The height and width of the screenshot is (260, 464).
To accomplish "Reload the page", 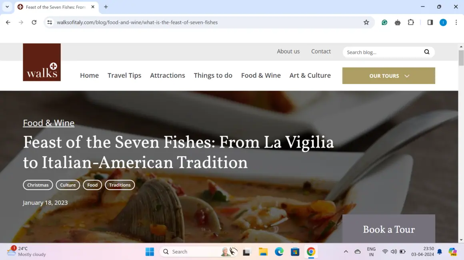I will pos(34,22).
